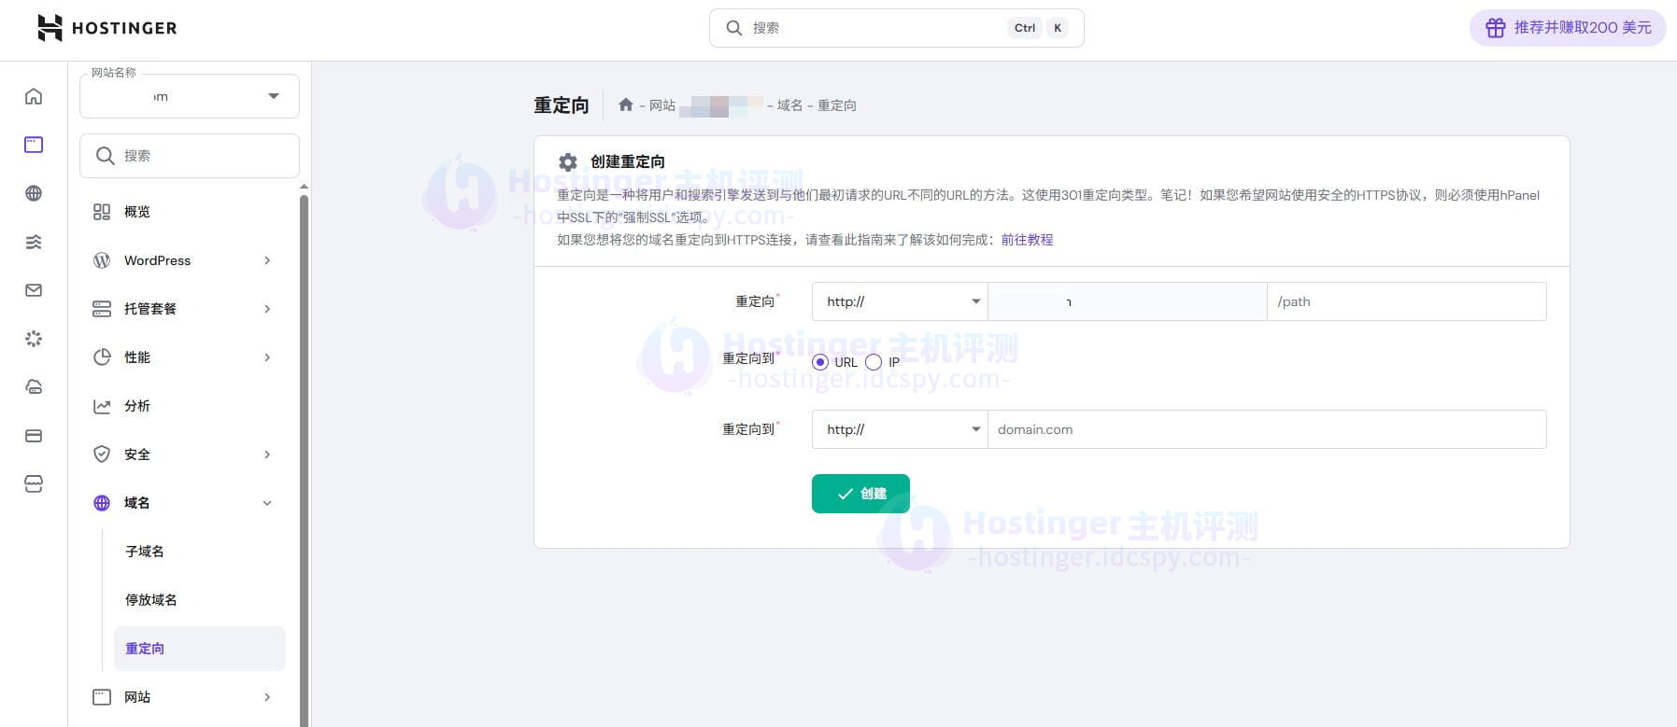
Task: Click the globe domains icon in left rail
Action: 34,193
